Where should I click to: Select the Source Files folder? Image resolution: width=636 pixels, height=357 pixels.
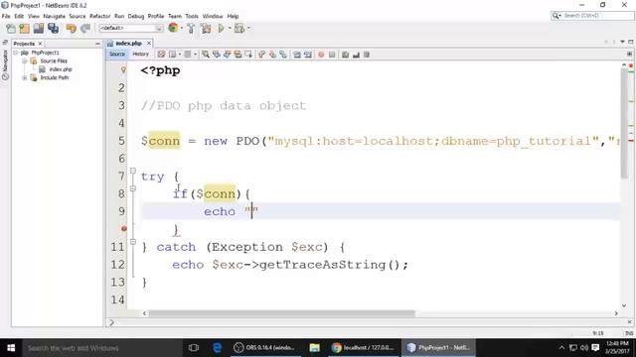[x=54, y=60]
